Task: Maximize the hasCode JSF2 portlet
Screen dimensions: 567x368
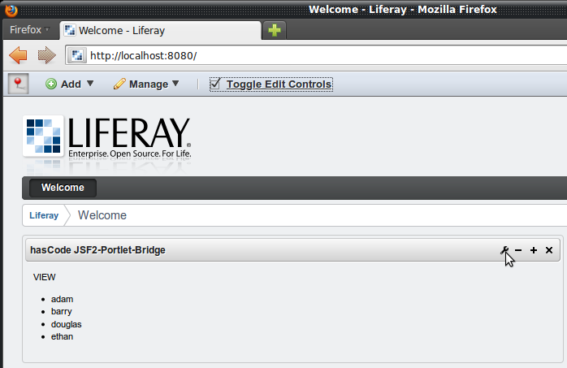Action: coord(534,250)
